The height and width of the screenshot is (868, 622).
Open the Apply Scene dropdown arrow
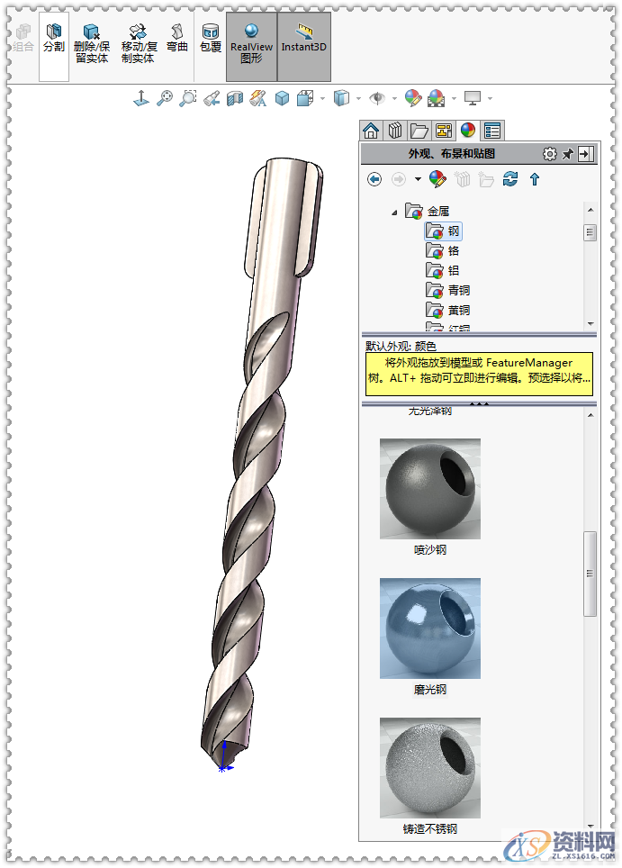[455, 99]
